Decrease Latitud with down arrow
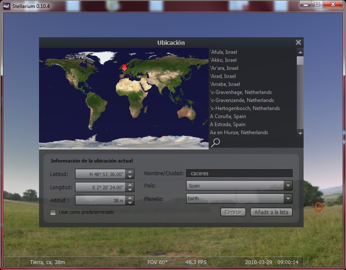The height and width of the screenshot is (270, 346). tap(130, 176)
